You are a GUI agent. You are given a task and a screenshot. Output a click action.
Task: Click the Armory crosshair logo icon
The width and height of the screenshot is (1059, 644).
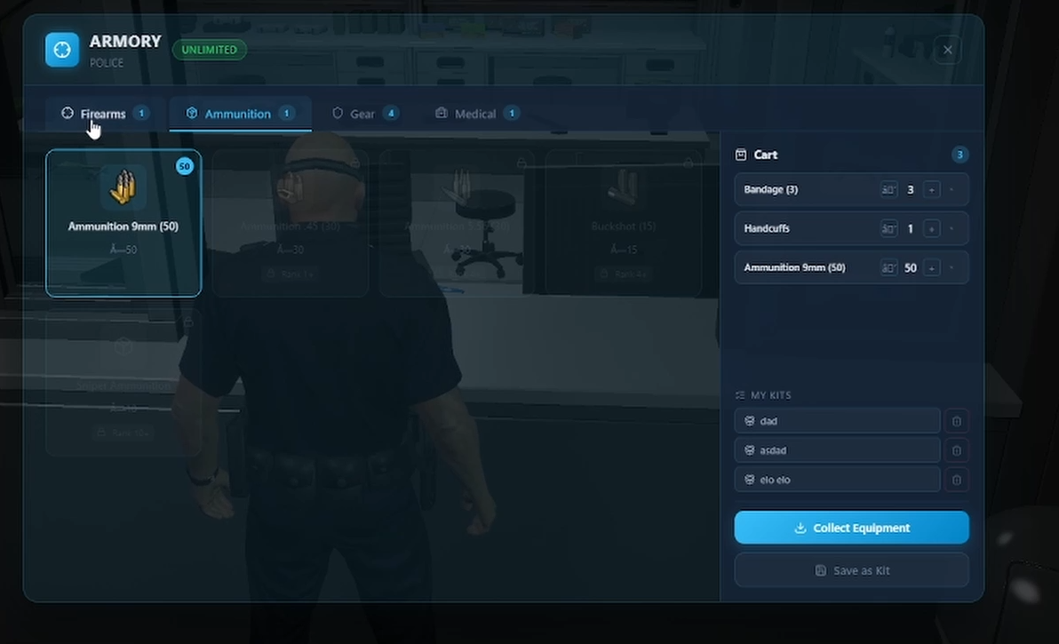[x=62, y=50]
